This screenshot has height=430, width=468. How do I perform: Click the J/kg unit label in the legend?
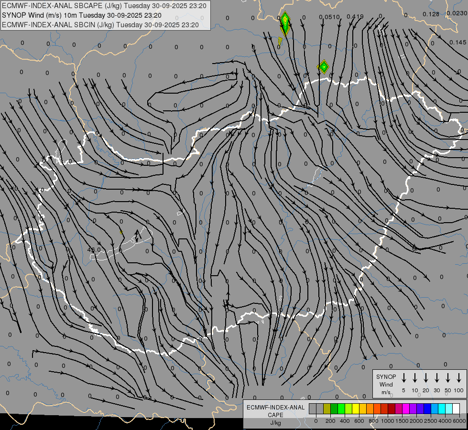point(275,423)
